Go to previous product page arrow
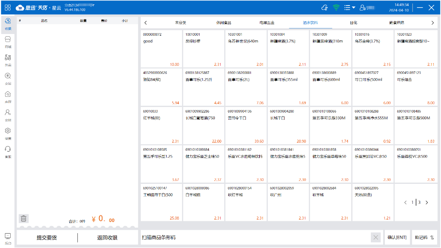Screen dimensions: 441x248 coord(405,203)
